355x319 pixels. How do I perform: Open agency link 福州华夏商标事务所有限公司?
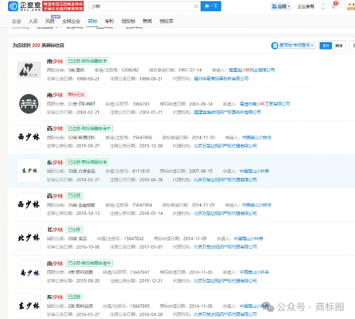[x=213, y=79]
